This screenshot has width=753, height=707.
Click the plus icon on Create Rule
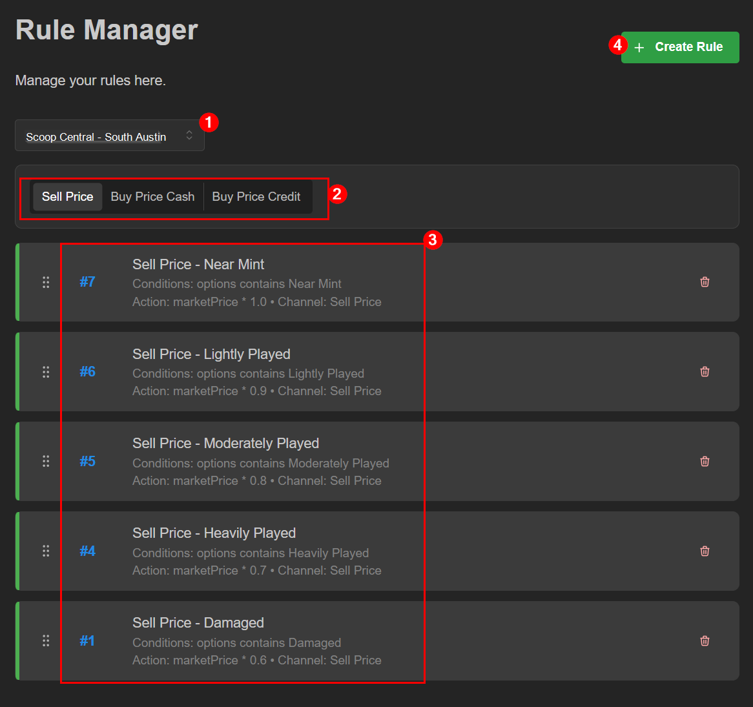pyautogui.click(x=639, y=48)
